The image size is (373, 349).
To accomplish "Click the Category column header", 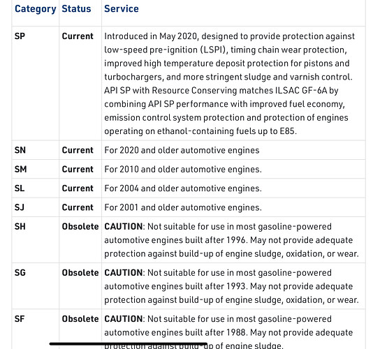I will (x=35, y=9).
